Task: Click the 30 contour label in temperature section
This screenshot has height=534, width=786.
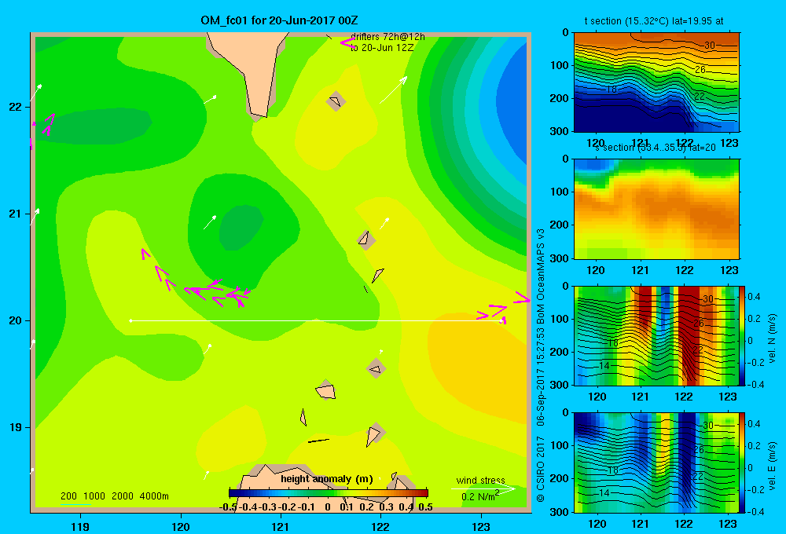Action: click(709, 45)
